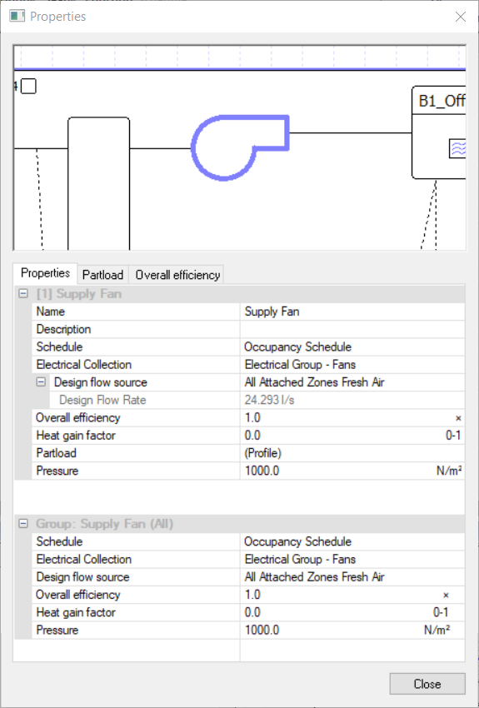Select the Electrical Collection value field
The width and height of the screenshot is (479, 708).
coord(352,364)
